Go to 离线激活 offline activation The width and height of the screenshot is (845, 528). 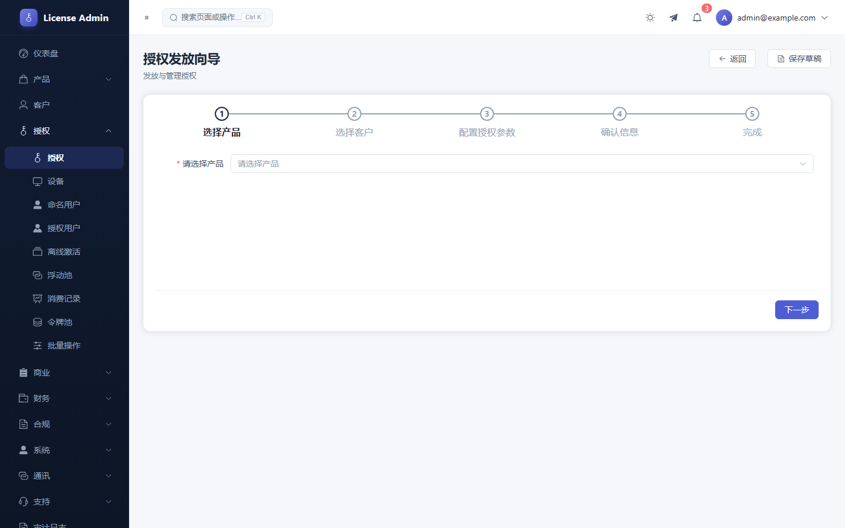[65, 252]
